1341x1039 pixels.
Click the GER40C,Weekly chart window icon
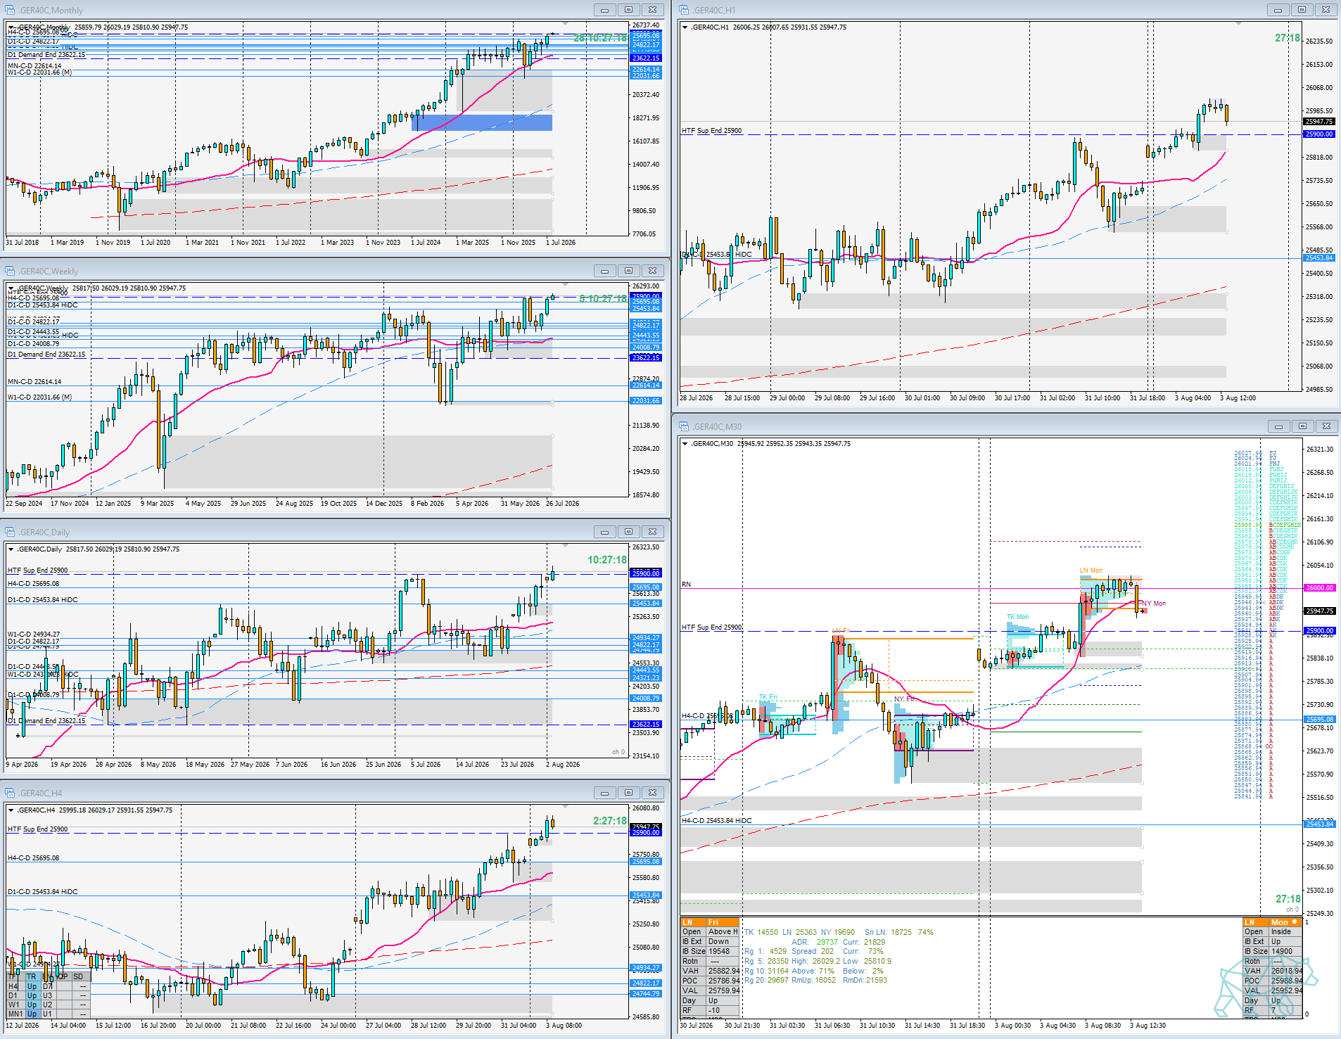pos(10,271)
